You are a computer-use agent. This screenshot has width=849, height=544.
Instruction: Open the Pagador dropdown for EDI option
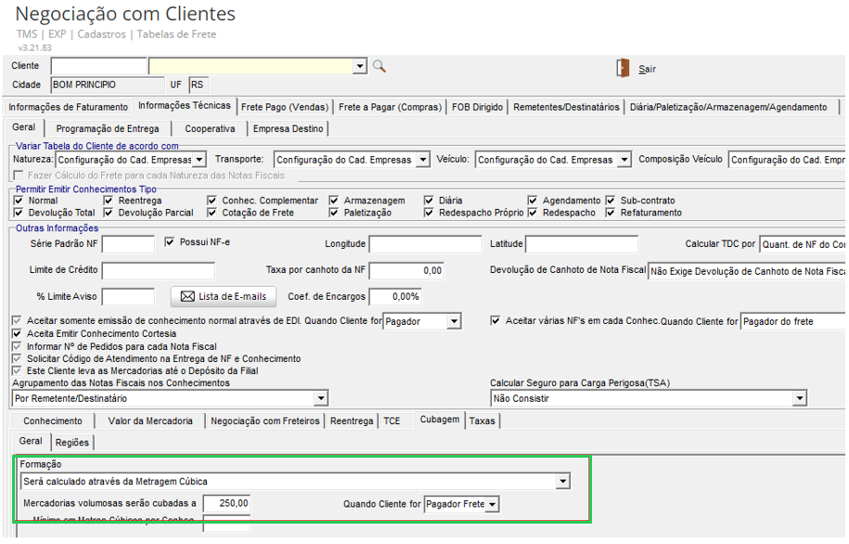pyautogui.click(x=455, y=321)
